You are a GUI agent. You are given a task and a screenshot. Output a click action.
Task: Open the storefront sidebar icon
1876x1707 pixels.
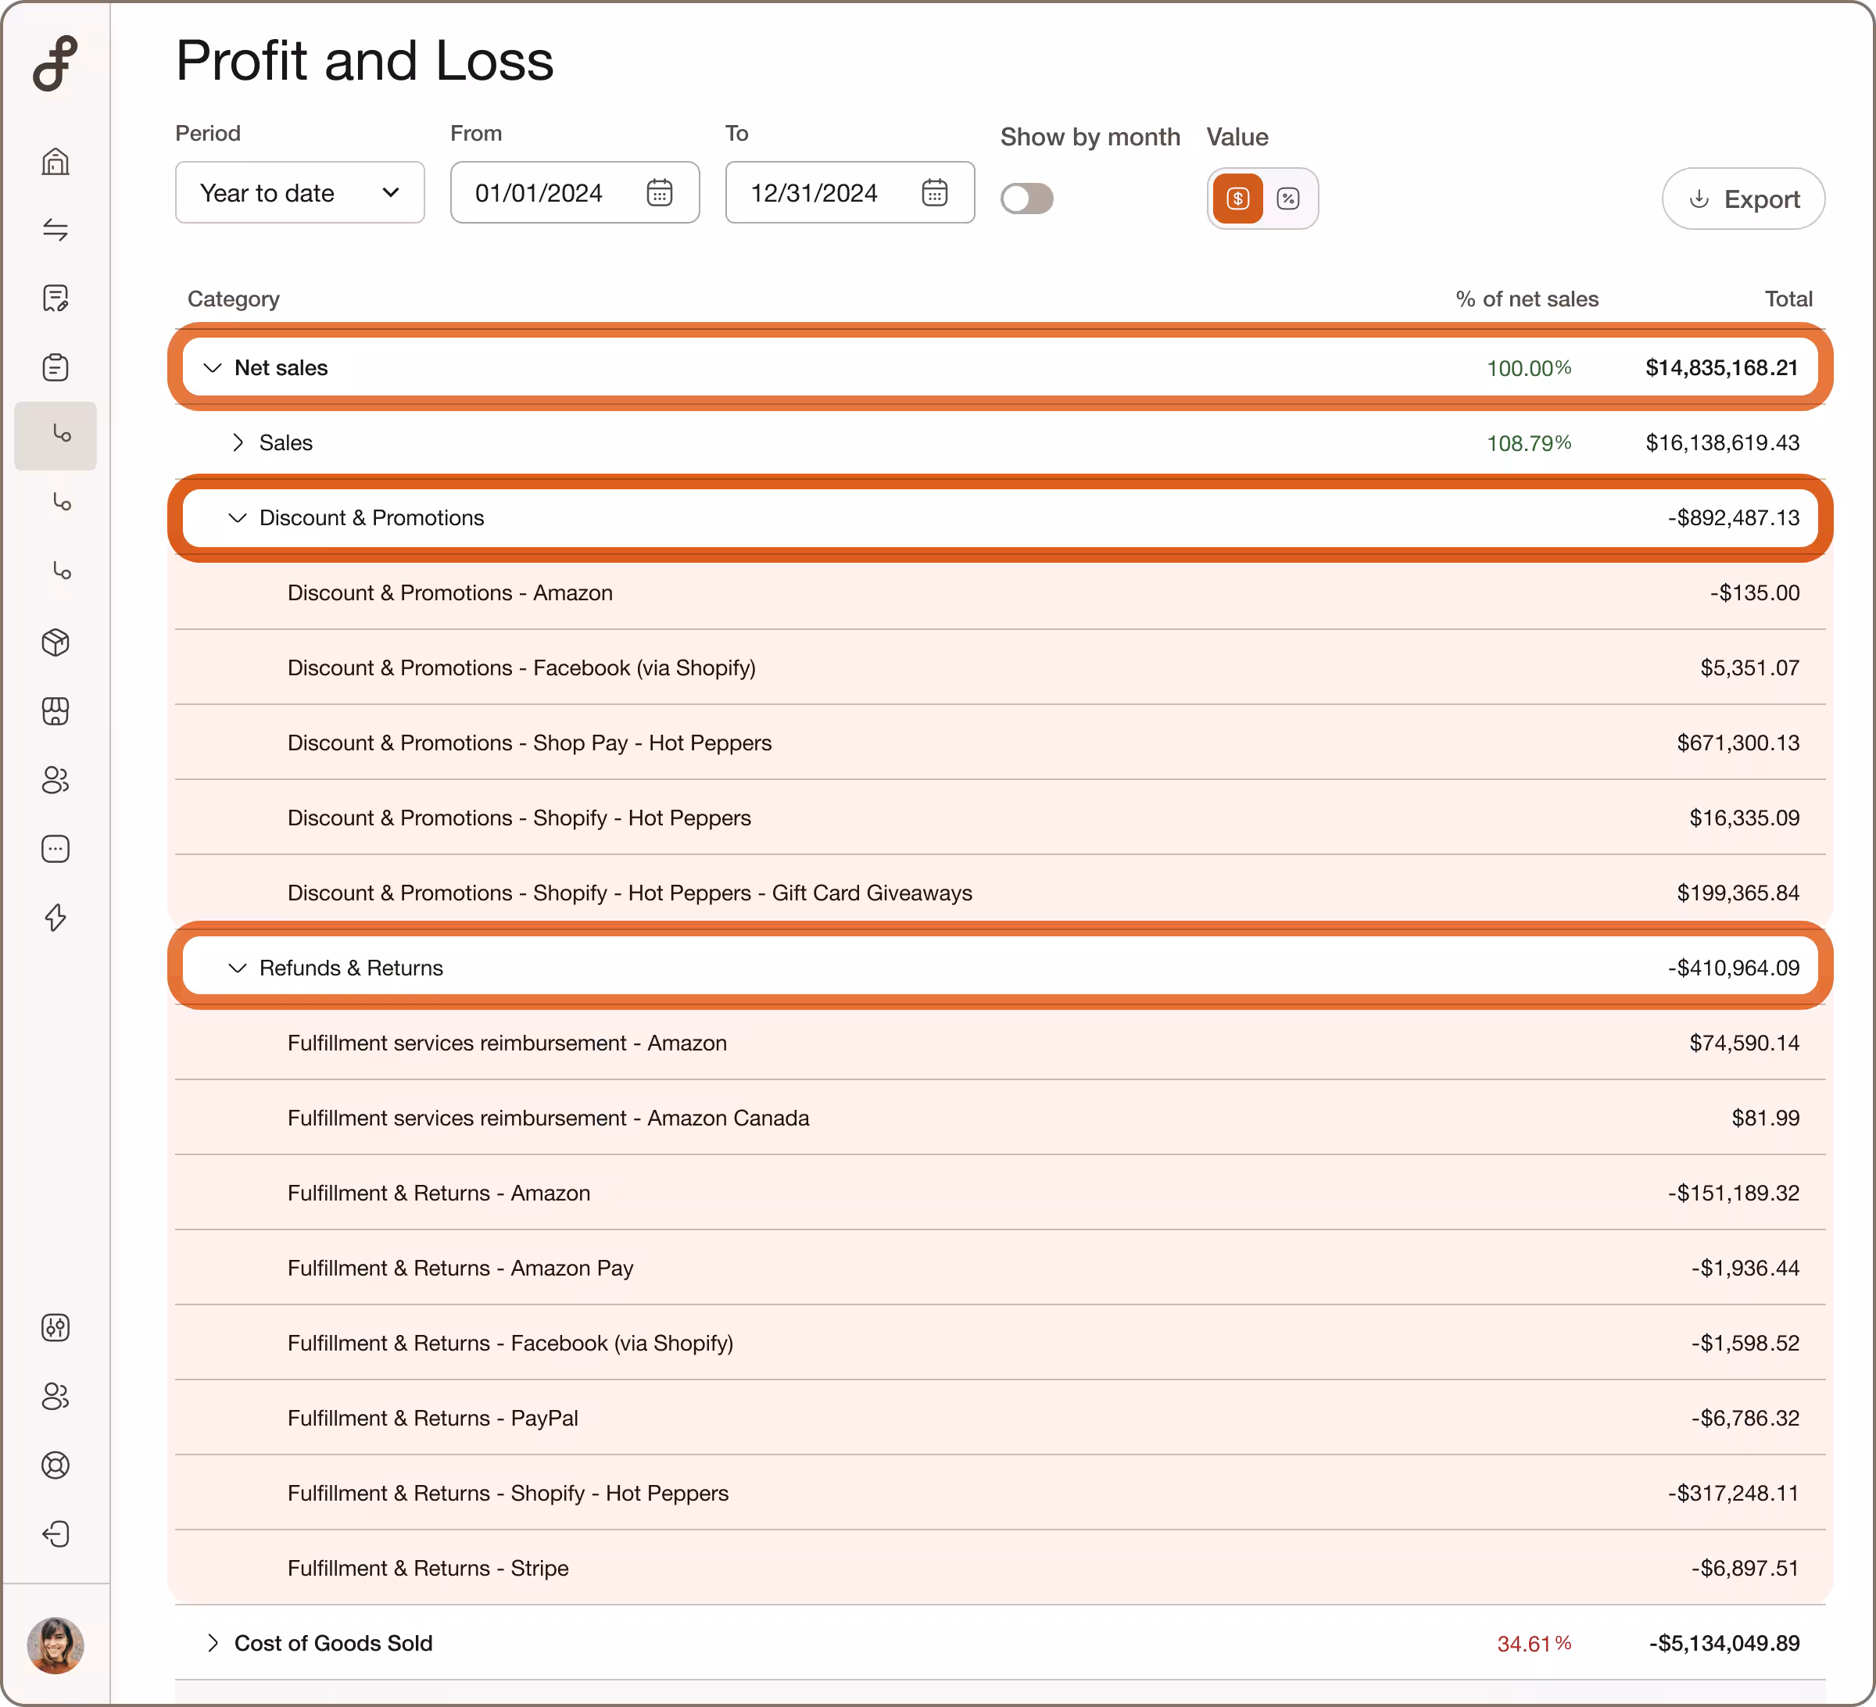tap(55, 710)
